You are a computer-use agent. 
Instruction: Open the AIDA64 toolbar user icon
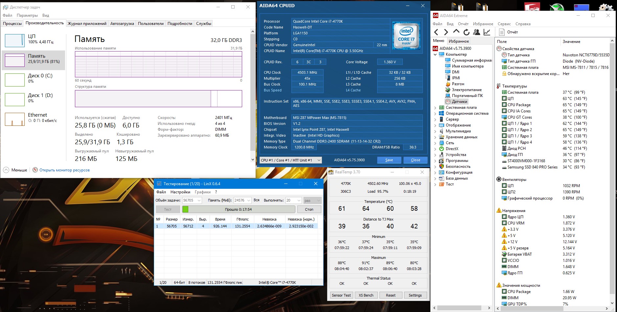(x=476, y=32)
